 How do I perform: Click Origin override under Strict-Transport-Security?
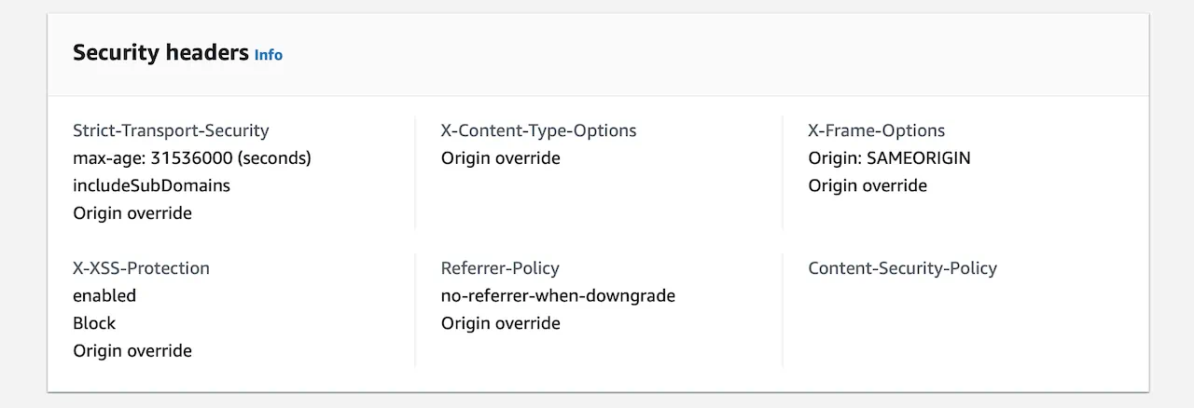pos(132,213)
